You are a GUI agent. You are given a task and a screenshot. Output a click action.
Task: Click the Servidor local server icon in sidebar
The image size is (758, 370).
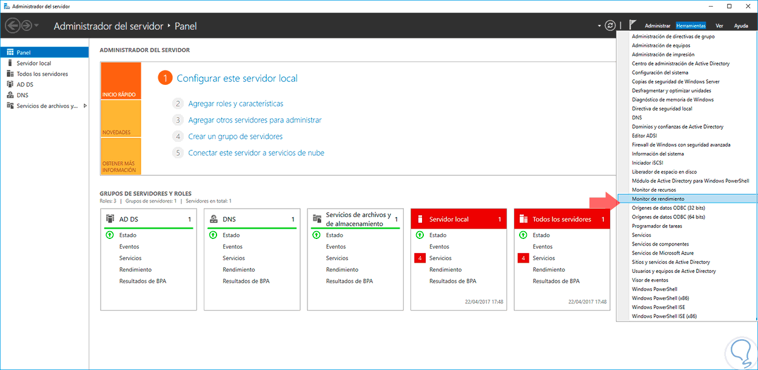(10, 63)
